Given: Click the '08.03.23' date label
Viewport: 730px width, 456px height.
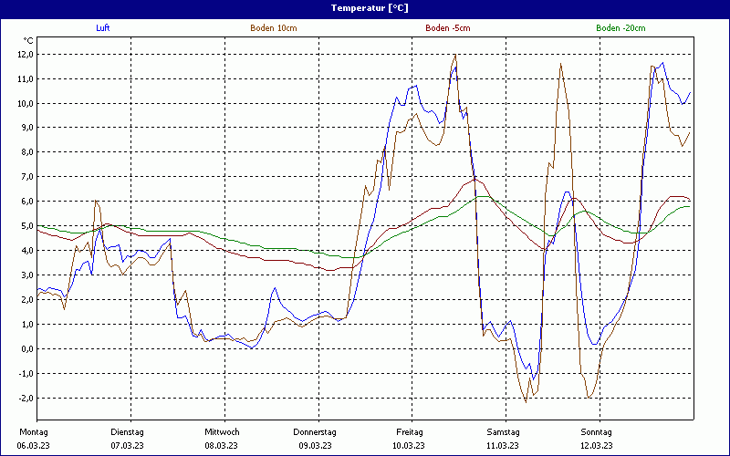Looking at the screenshot, I should point(221,446).
